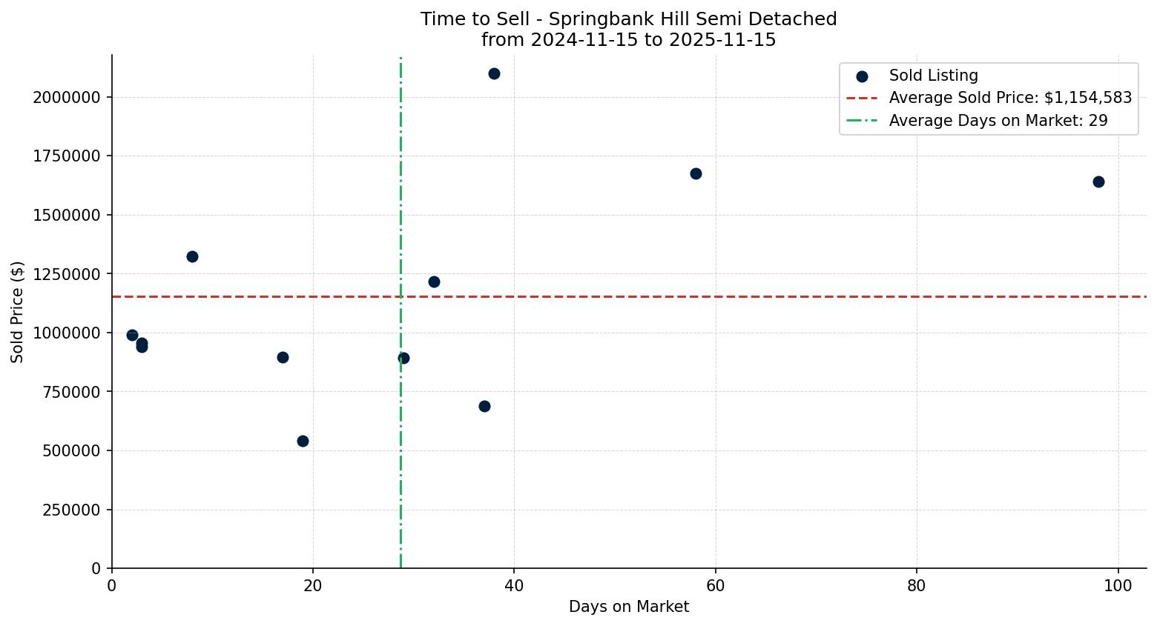The width and height of the screenshot is (1157, 626).
Task: Click the highest-priced sold listing dot above $2,000,000
Action: (x=494, y=73)
